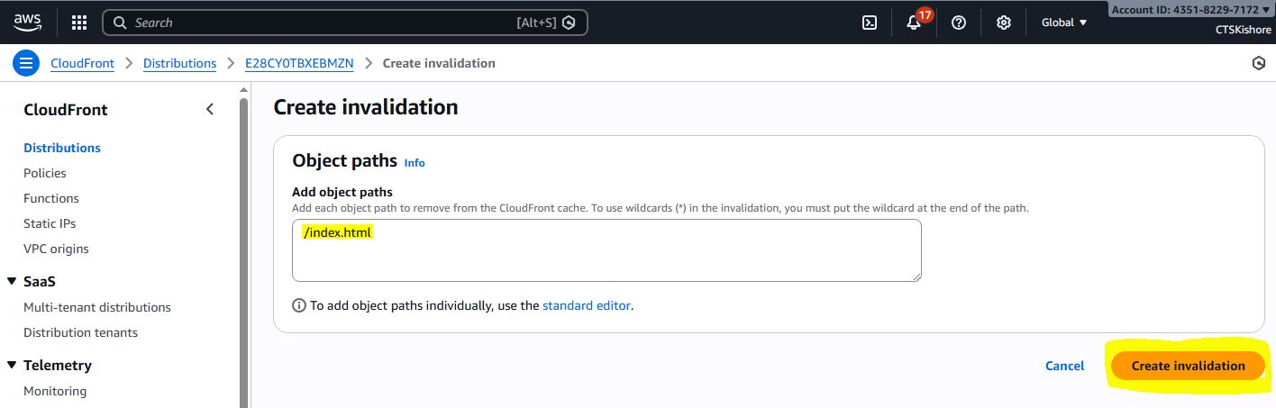
Task: Go to the Policies sidebar item
Action: point(45,173)
